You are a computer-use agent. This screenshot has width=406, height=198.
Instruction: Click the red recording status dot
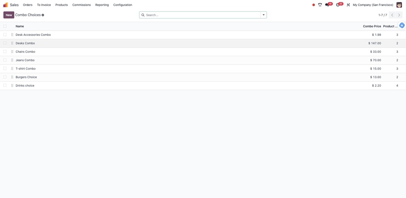(x=313, y=5)
